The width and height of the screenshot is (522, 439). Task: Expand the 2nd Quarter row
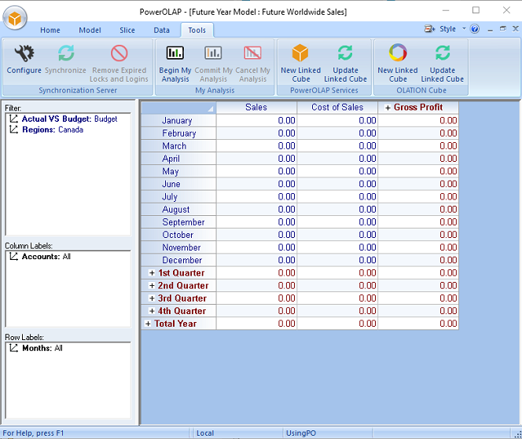pos(152,285)
